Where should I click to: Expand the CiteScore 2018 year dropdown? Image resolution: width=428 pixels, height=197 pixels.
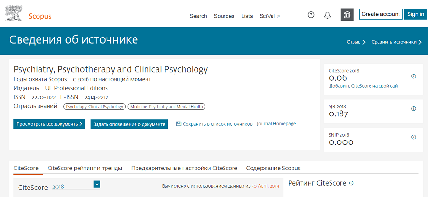click(97, 184)
